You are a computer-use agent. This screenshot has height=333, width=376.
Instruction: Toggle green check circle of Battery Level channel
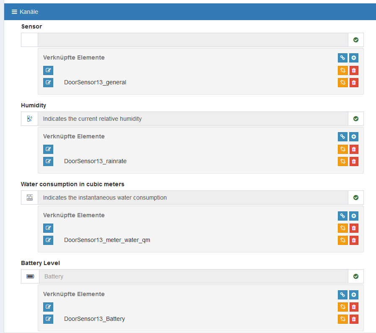coord(356,277)
